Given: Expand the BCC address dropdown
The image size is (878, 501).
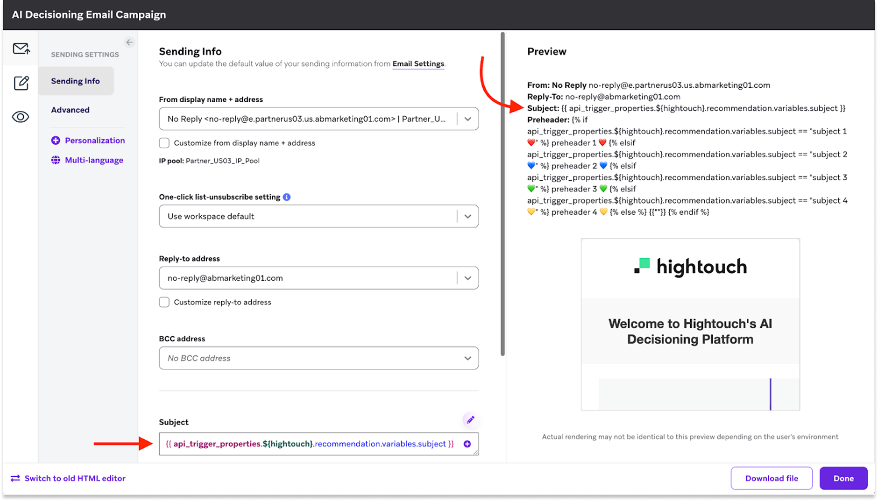Looking at the screenshot, I should click(467, 358).
